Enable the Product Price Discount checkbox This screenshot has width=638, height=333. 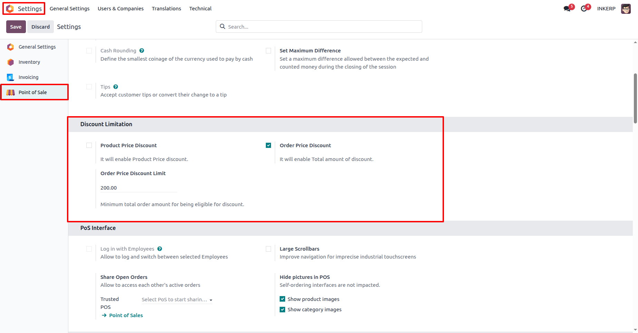click(89, 145)
